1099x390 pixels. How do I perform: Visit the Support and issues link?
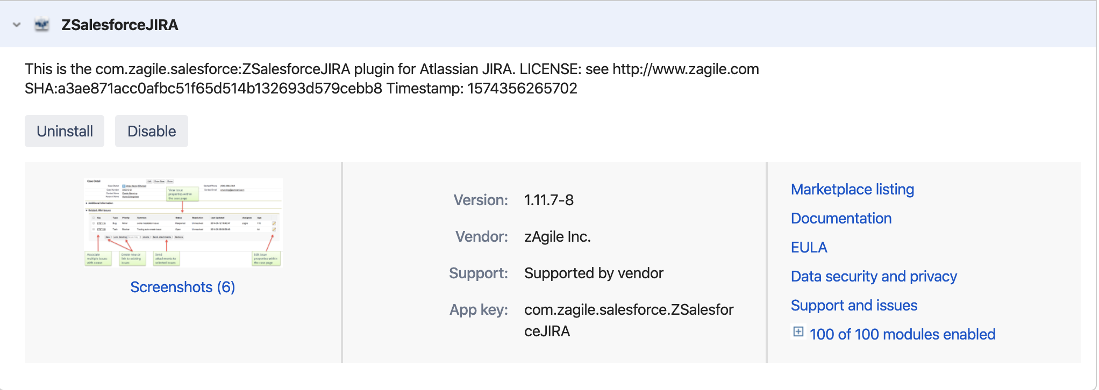coord(854,305)
